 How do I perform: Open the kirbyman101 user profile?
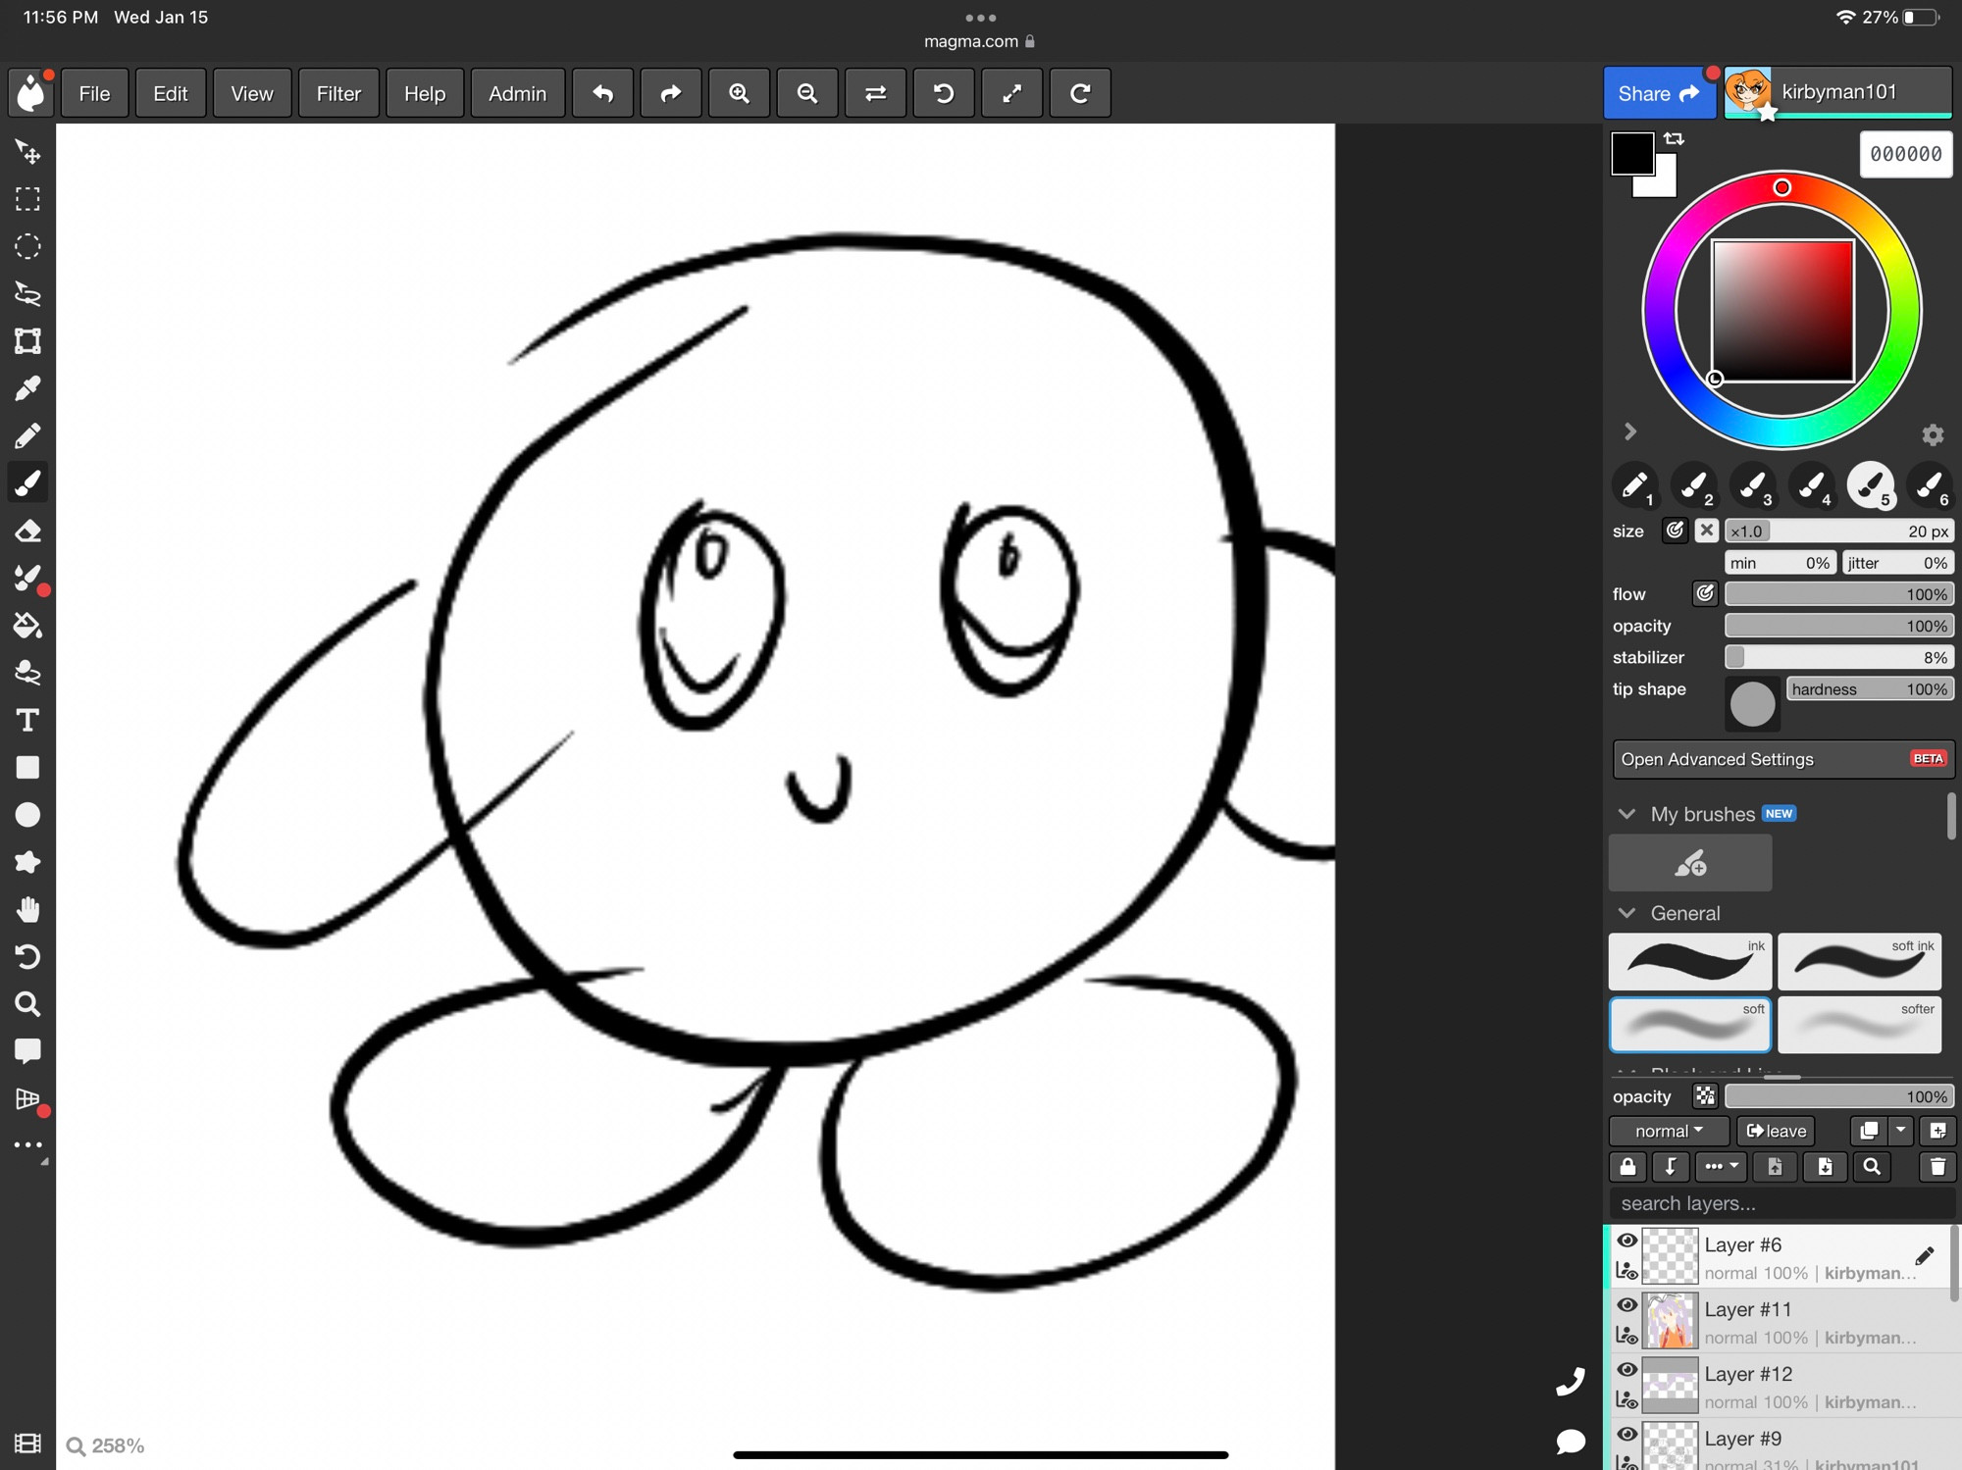[x=1838, y=92]
